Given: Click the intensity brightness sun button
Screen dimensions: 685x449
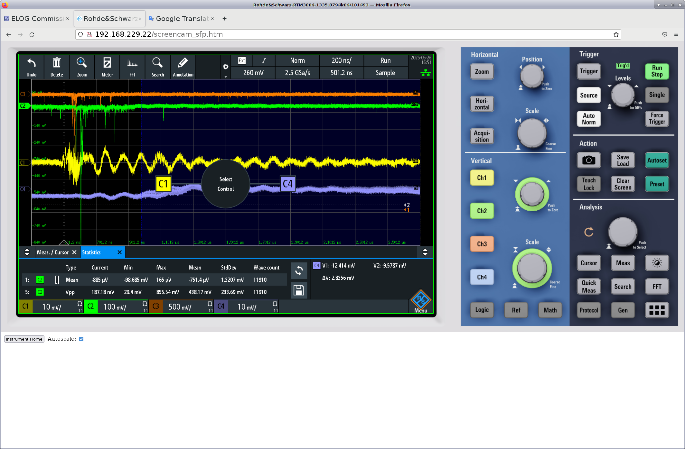Looking at the screenshot, I should (x=657, y=263).
